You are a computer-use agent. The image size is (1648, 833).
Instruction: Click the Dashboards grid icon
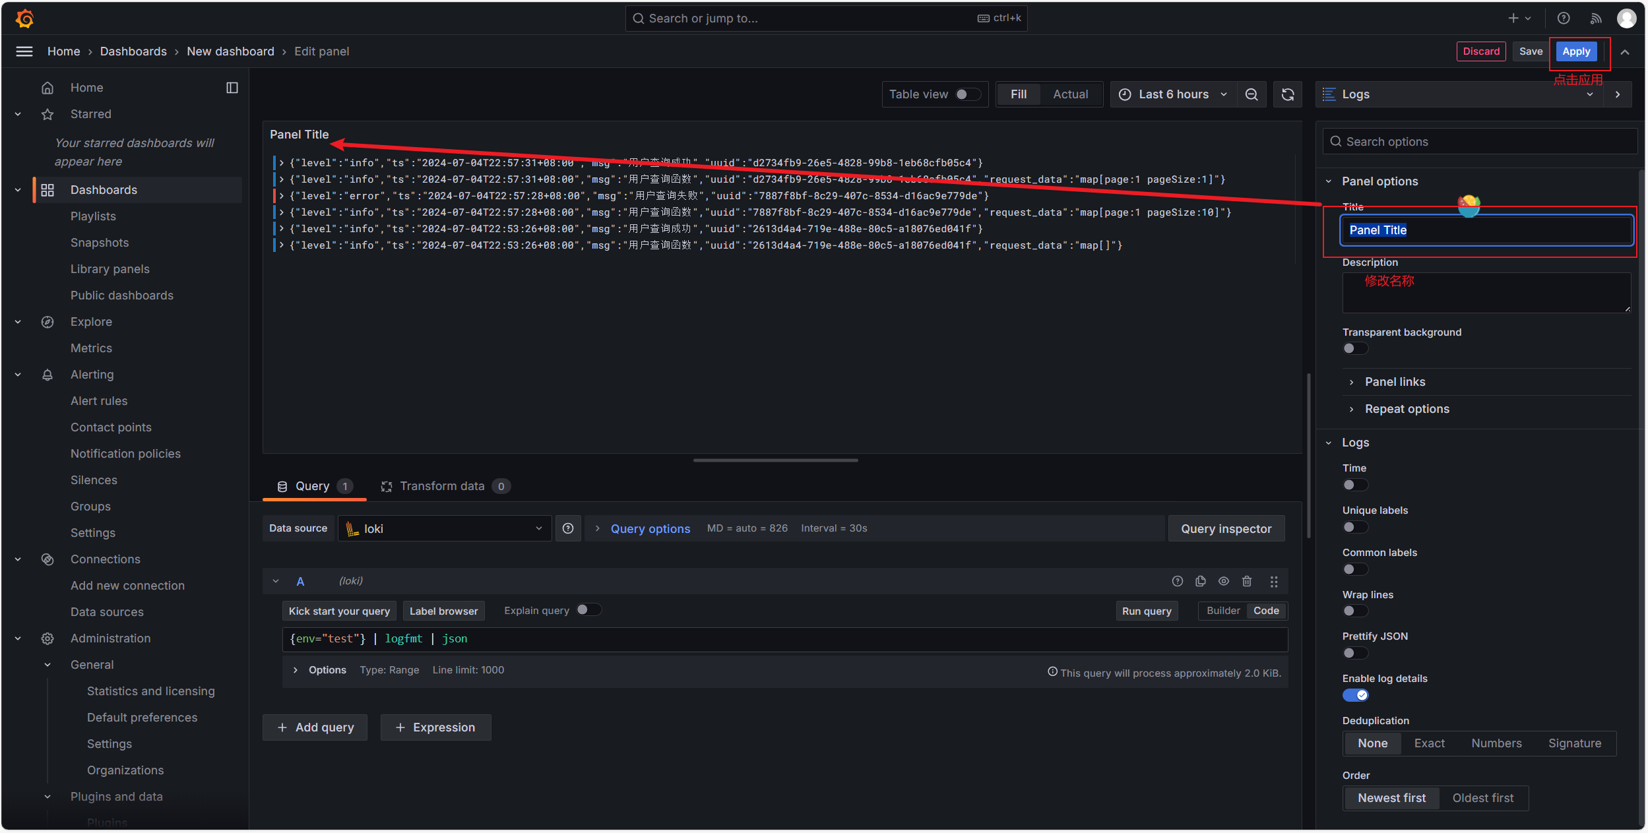48,190
